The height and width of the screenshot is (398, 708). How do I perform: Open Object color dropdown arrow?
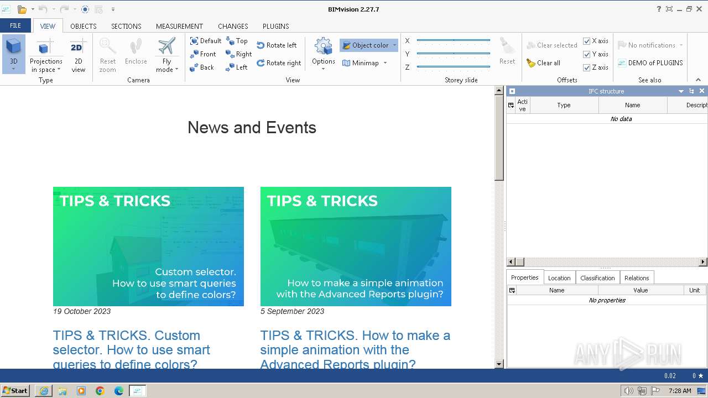(394, 45)
